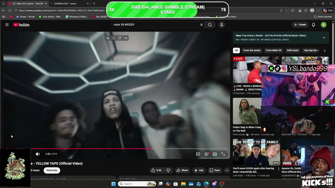Screen dimensions: 335x188
Task: Reload the current page
Action: [10, 10]
